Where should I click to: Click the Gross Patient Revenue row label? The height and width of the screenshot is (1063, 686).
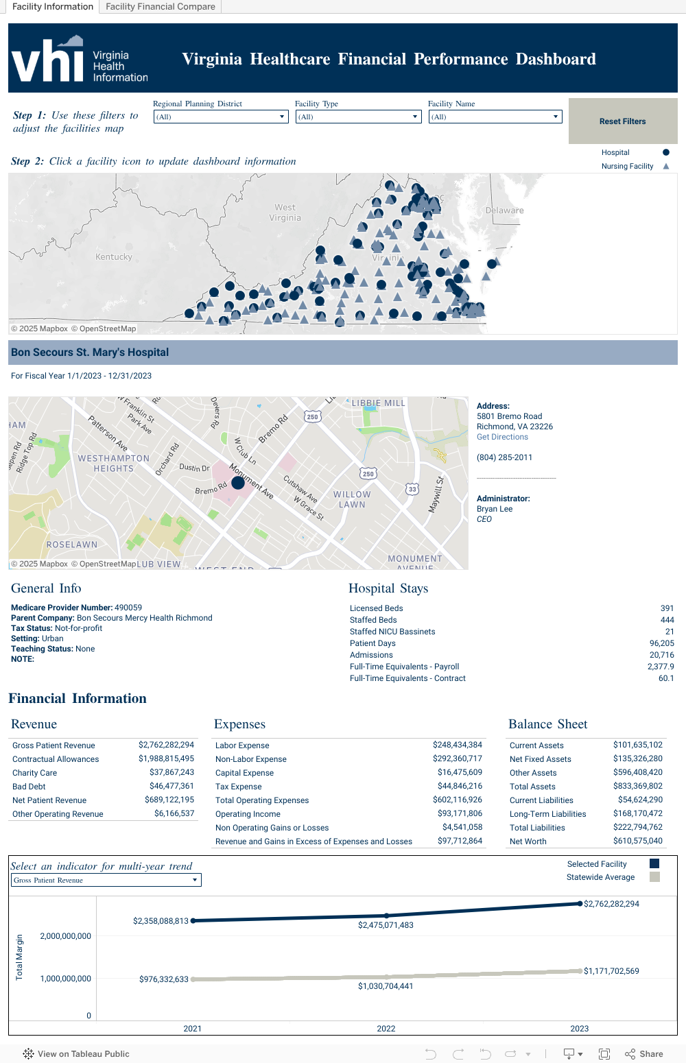coord(54,745)
